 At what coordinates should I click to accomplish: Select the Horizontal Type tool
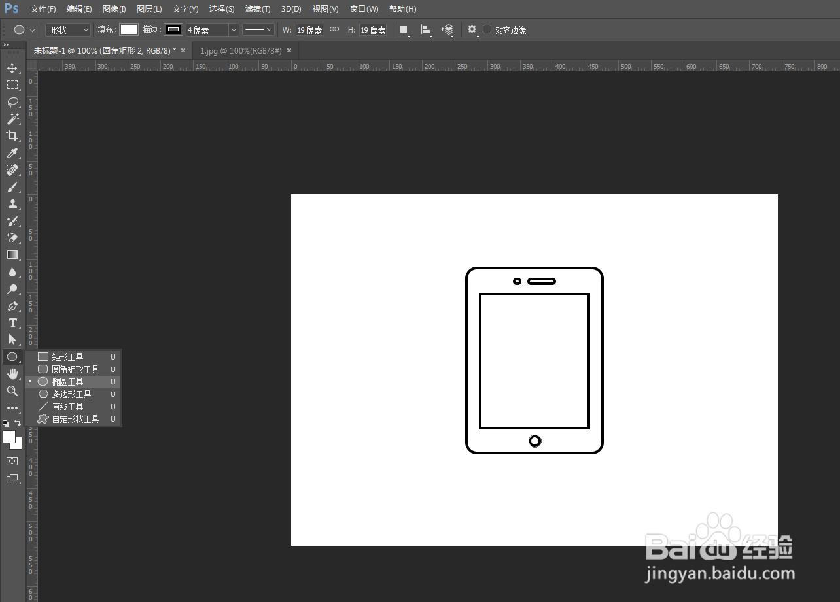tap(12, 323)
